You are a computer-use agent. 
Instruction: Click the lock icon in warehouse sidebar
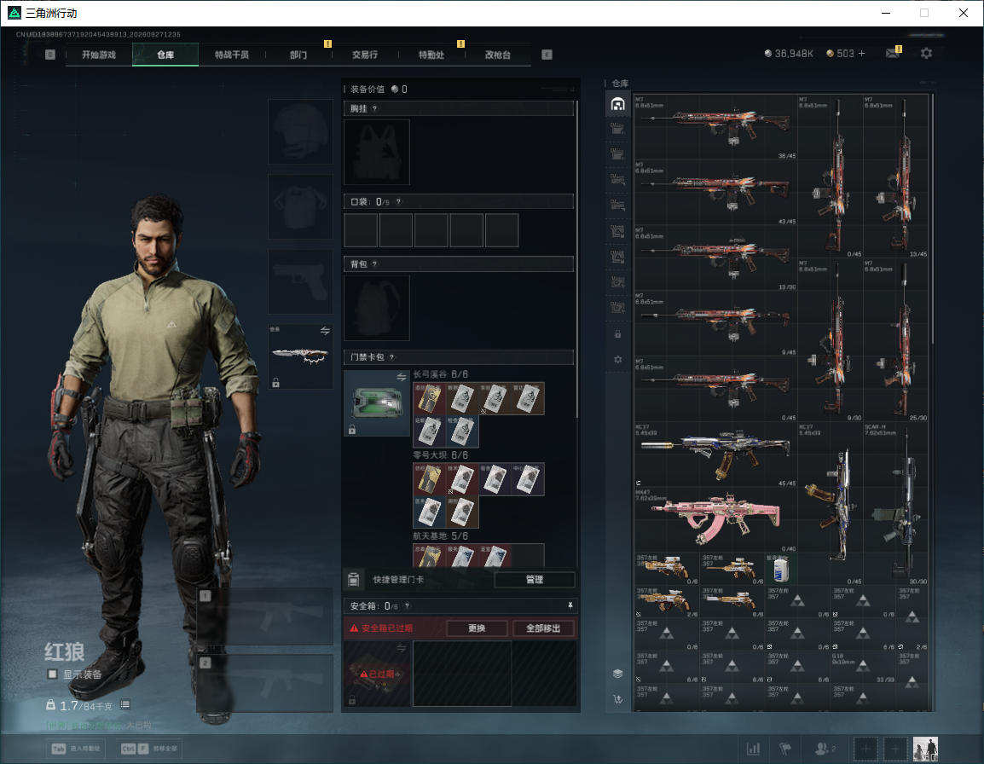[x=617, y=334]
